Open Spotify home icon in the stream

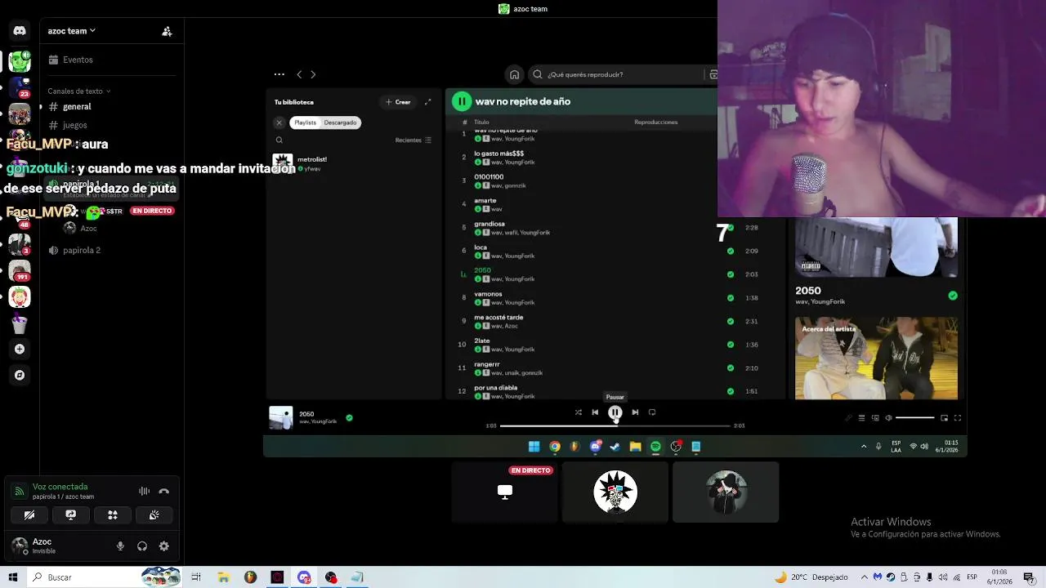514,74
